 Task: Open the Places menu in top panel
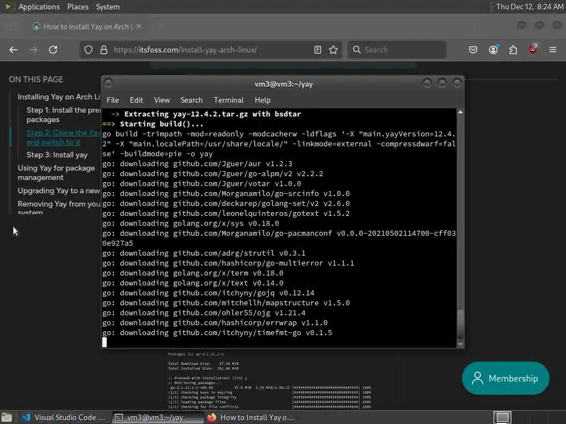(78, 7)
